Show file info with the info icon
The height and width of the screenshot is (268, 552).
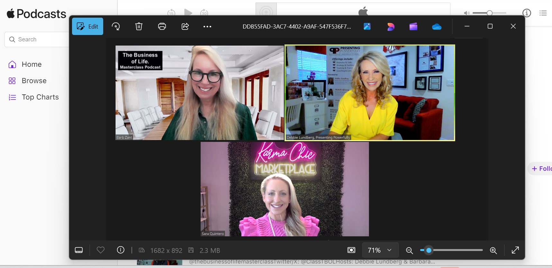coord(121,250)
